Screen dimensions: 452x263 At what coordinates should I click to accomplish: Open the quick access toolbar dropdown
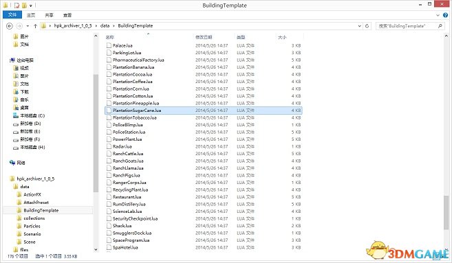30,5
